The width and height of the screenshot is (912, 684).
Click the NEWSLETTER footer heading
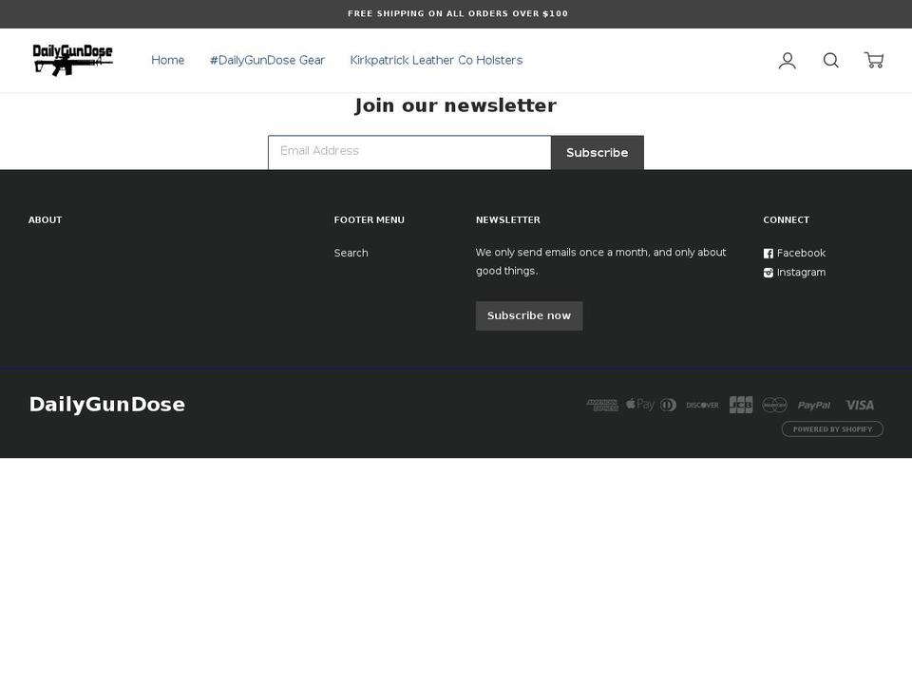tap(507, 219)
